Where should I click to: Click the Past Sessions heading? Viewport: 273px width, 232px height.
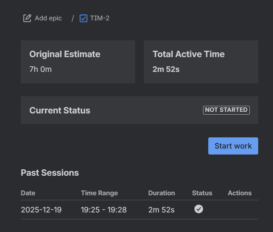[50, 173]
